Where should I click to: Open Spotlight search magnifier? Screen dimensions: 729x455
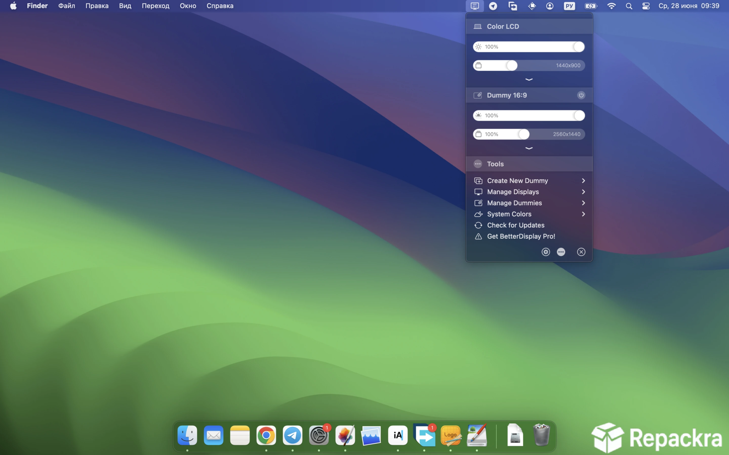629,6
